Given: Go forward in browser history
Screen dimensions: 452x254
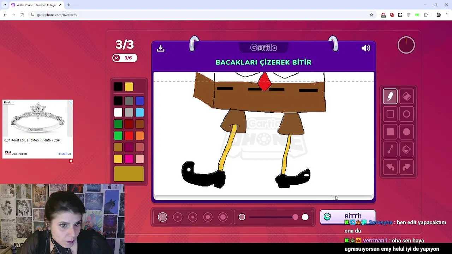Looking at the screenshot, I should (13, 15).
